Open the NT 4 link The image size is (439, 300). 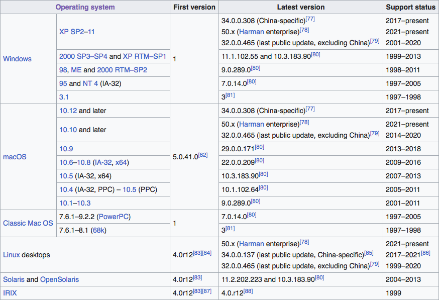[x=90, y=83]
